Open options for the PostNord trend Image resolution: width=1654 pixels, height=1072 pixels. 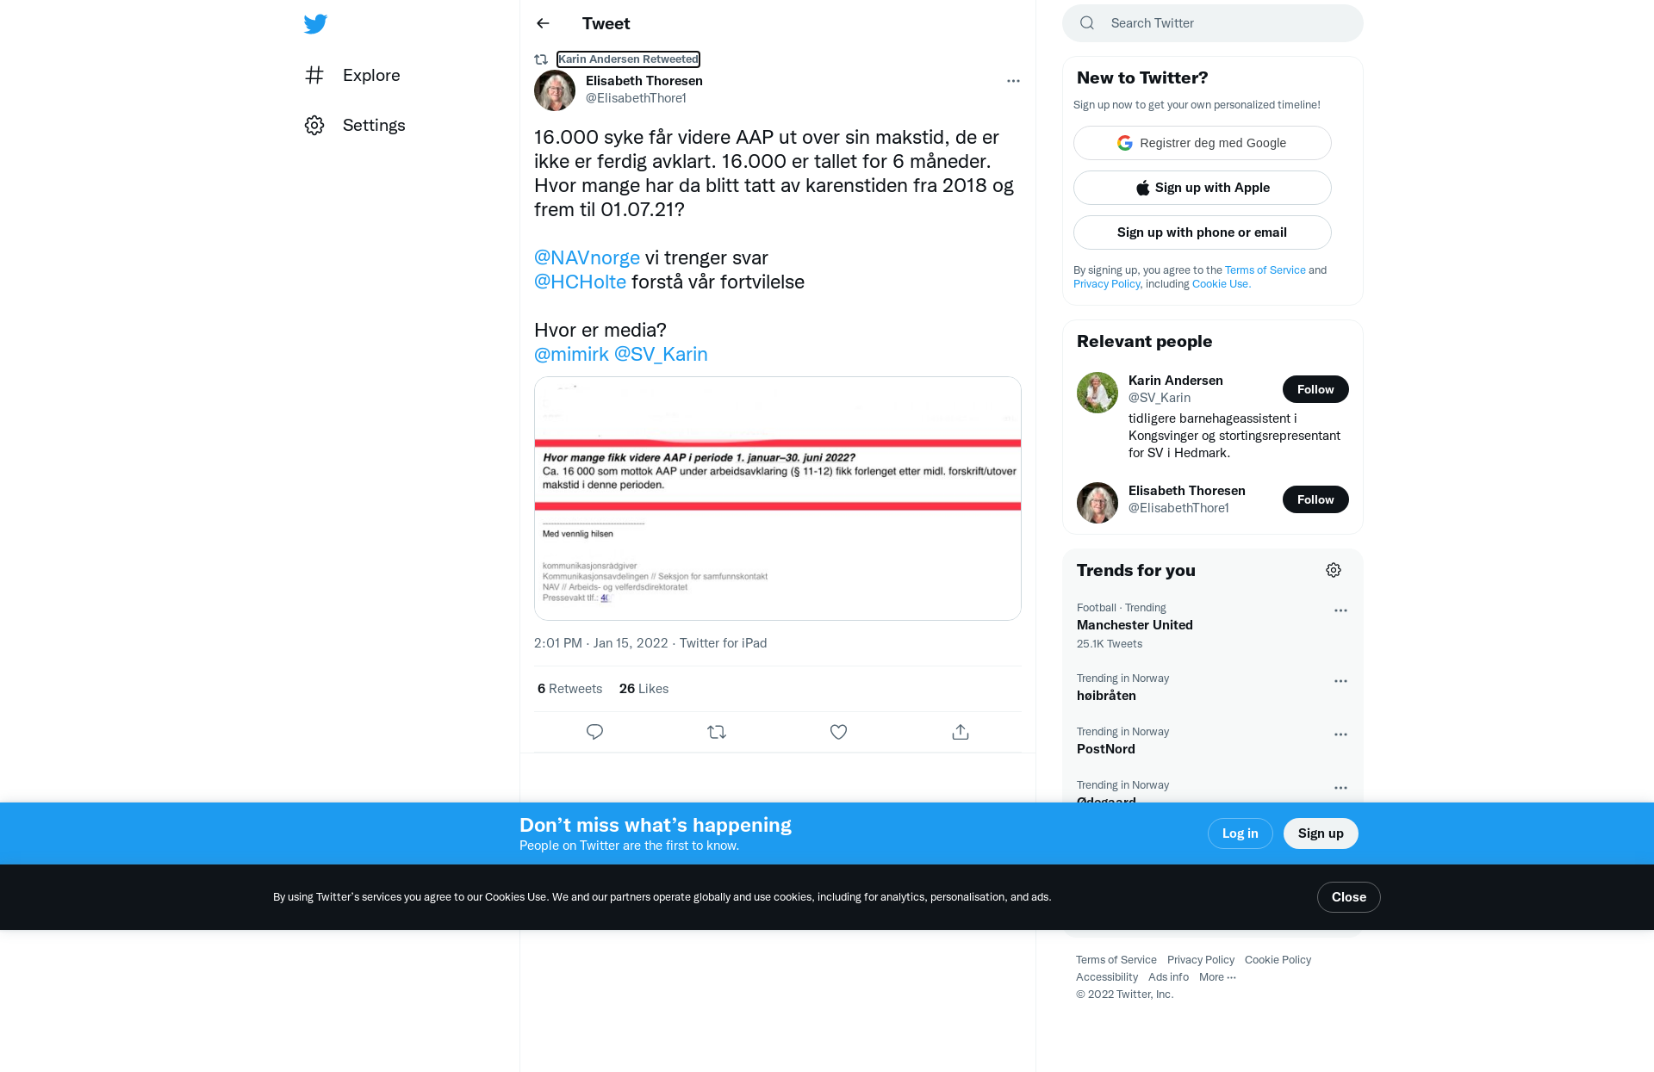tap(1340, 734)
